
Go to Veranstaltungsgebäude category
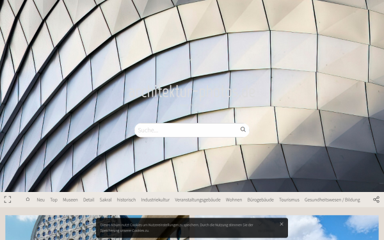click(x=198, y=200)
